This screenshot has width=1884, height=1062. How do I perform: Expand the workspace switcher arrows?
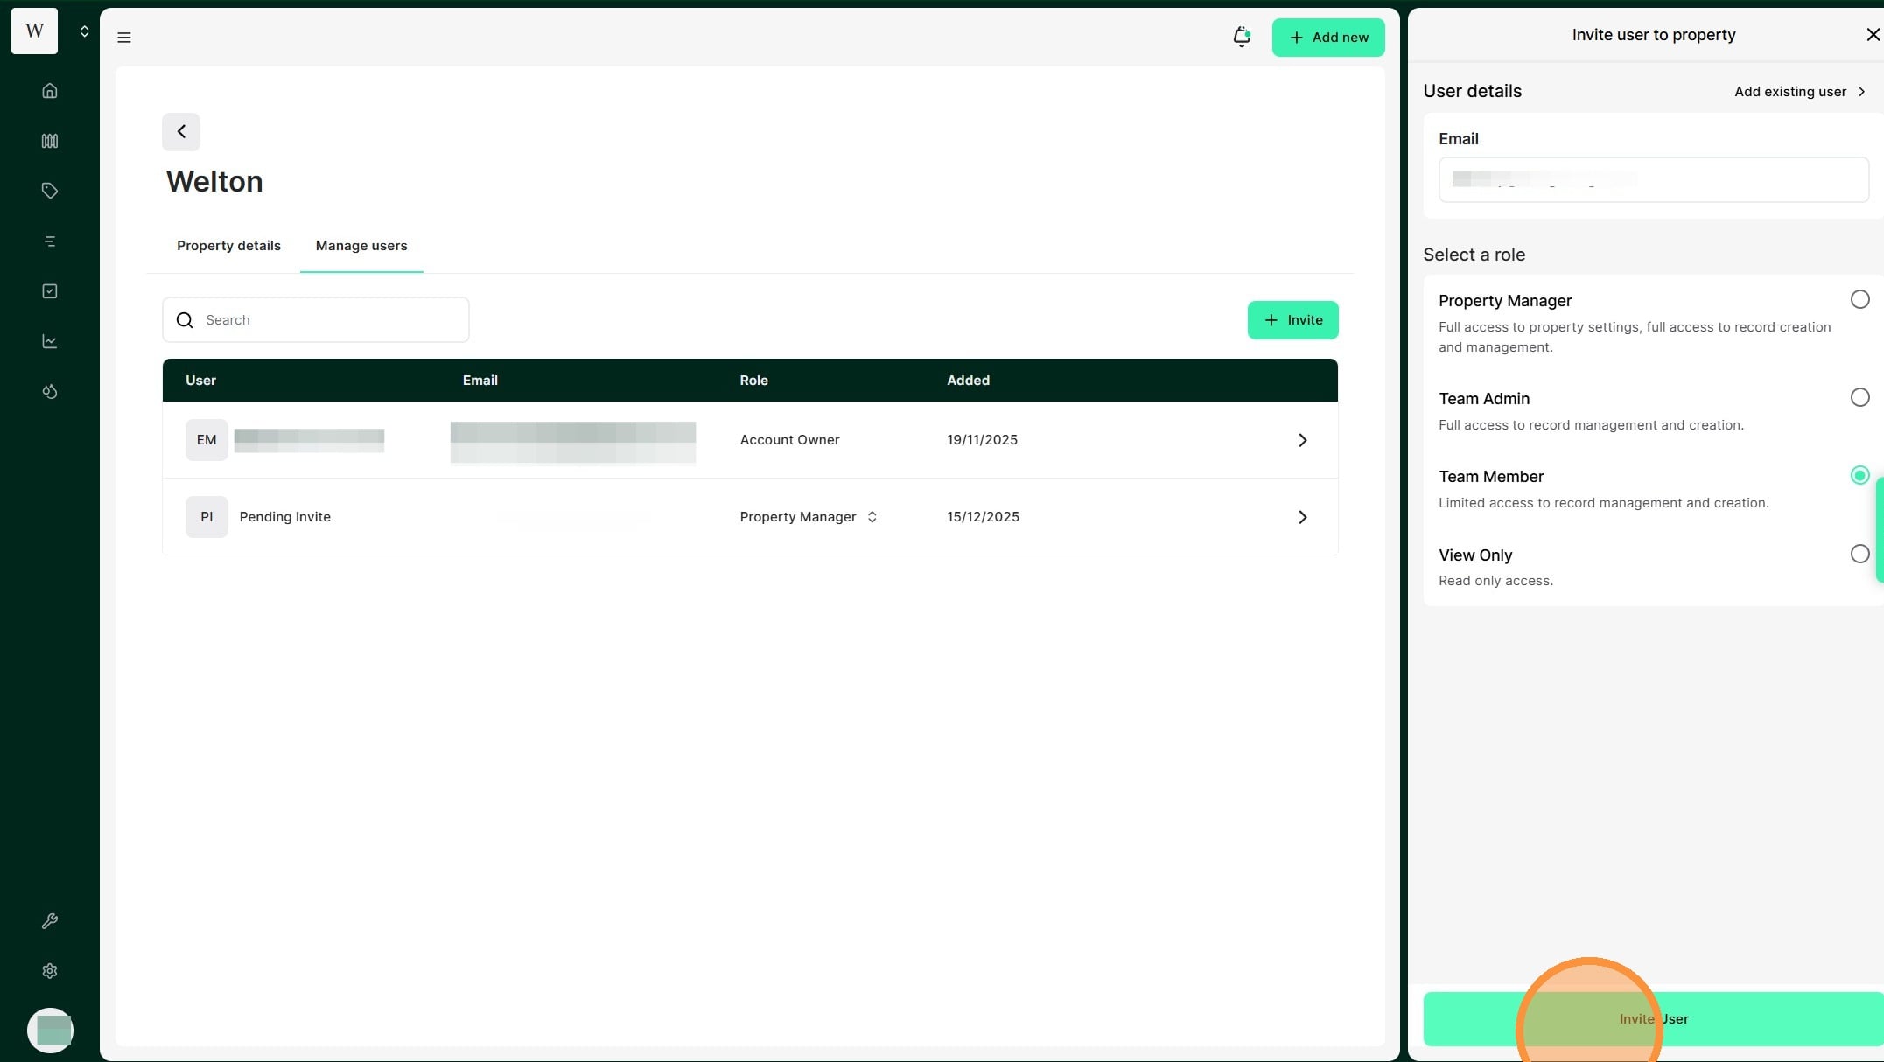click(84, 31)
